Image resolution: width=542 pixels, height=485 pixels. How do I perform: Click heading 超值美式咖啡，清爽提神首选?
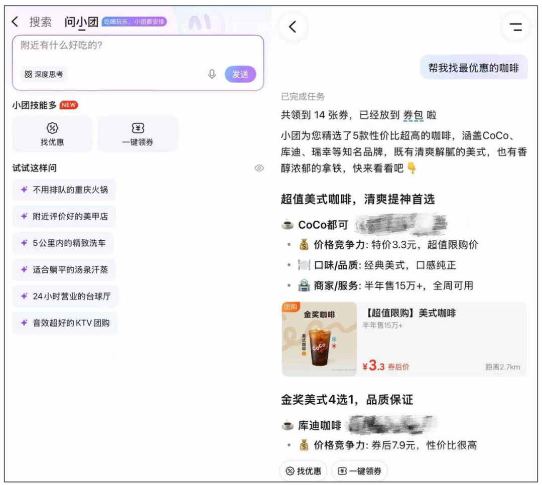[x=357, y=199]
